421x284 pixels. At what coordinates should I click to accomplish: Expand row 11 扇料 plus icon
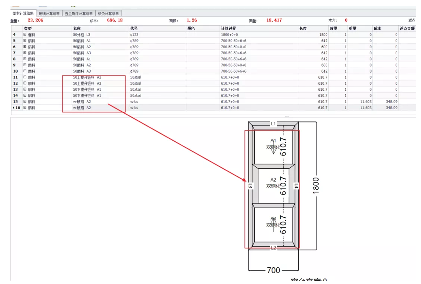click(25, 77)
